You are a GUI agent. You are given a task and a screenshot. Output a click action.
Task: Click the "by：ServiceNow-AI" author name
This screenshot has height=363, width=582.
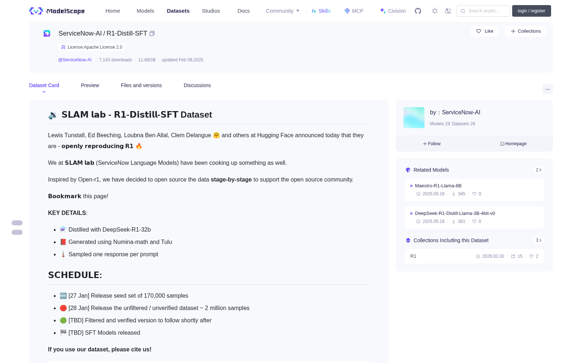(455, 113)
